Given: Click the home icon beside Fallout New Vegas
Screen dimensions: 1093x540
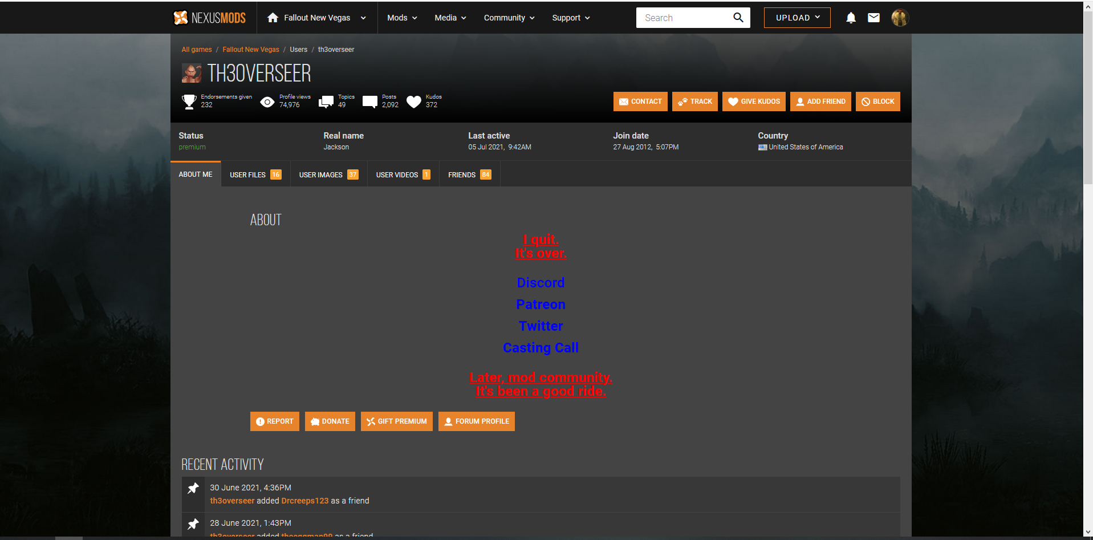Looking at the screenshot, I should click(x=273, y=18).
